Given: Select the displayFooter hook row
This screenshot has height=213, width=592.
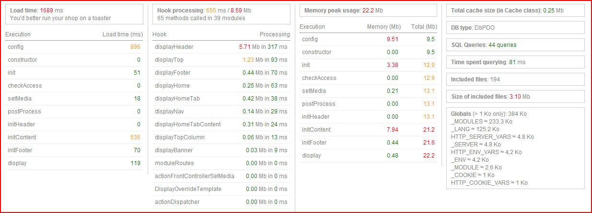Looking at the screenshot, I should (221, 73).
